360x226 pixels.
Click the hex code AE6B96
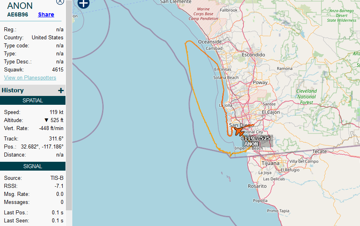pyautogui.click(x=18, y=14)
